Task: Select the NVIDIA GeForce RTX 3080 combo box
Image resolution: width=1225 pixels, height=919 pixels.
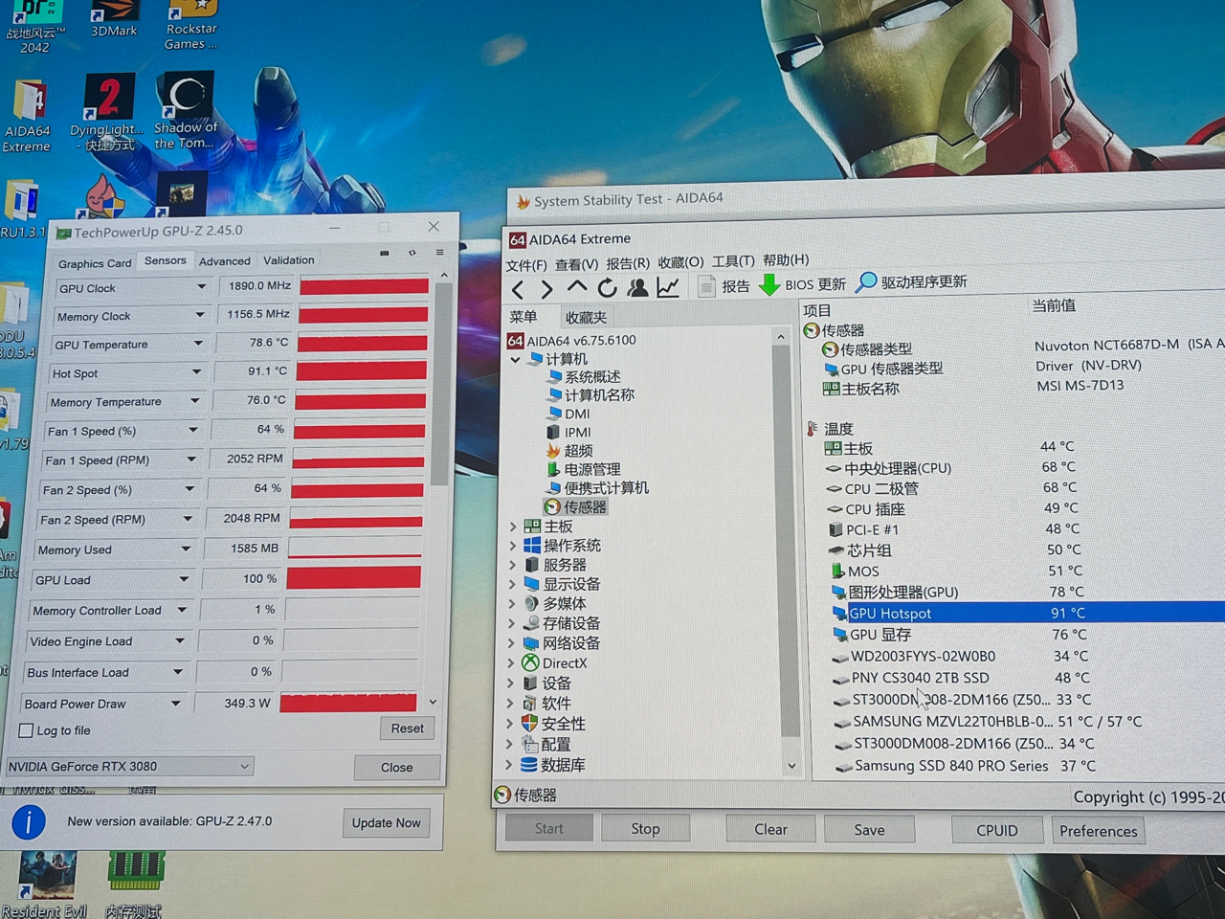Action: point(129,766)
